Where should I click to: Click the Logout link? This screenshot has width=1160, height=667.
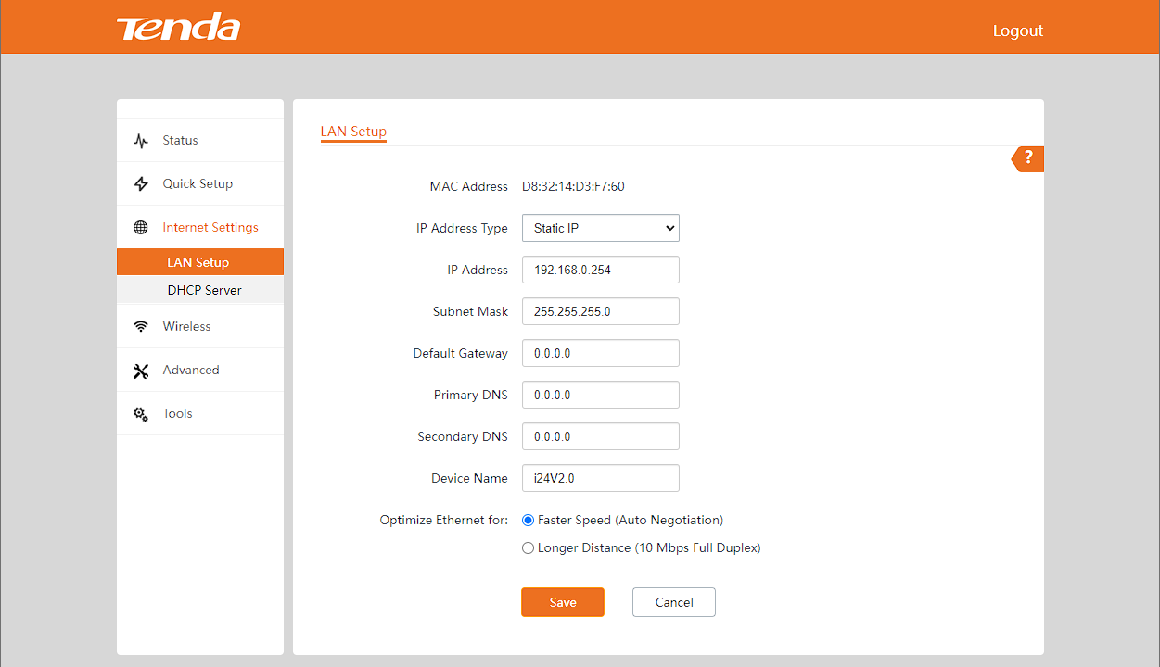click(x=1018, y=31)
